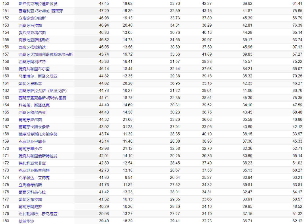Select the 葡萄牙里斯本 link
306x224 pixels.
point(30,83)
